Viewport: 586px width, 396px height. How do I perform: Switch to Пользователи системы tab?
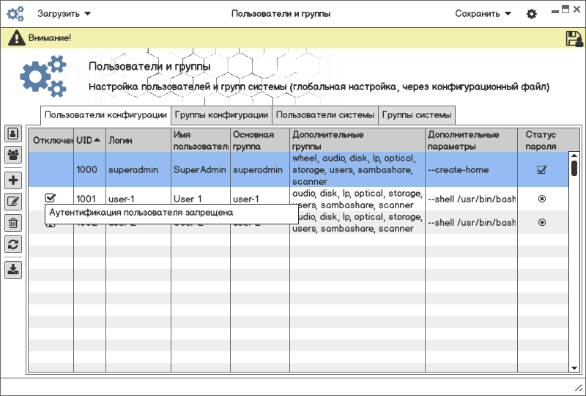325,115
